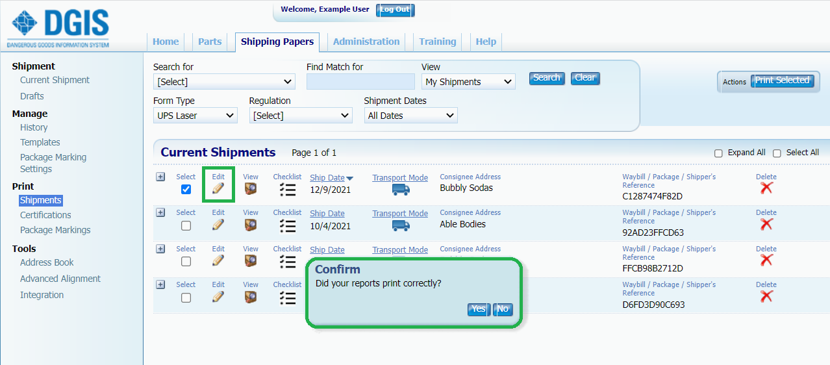Expand the row for shipment FFCB98B2712D
This screenshot has height=365, width=830.
pos(160,249)
